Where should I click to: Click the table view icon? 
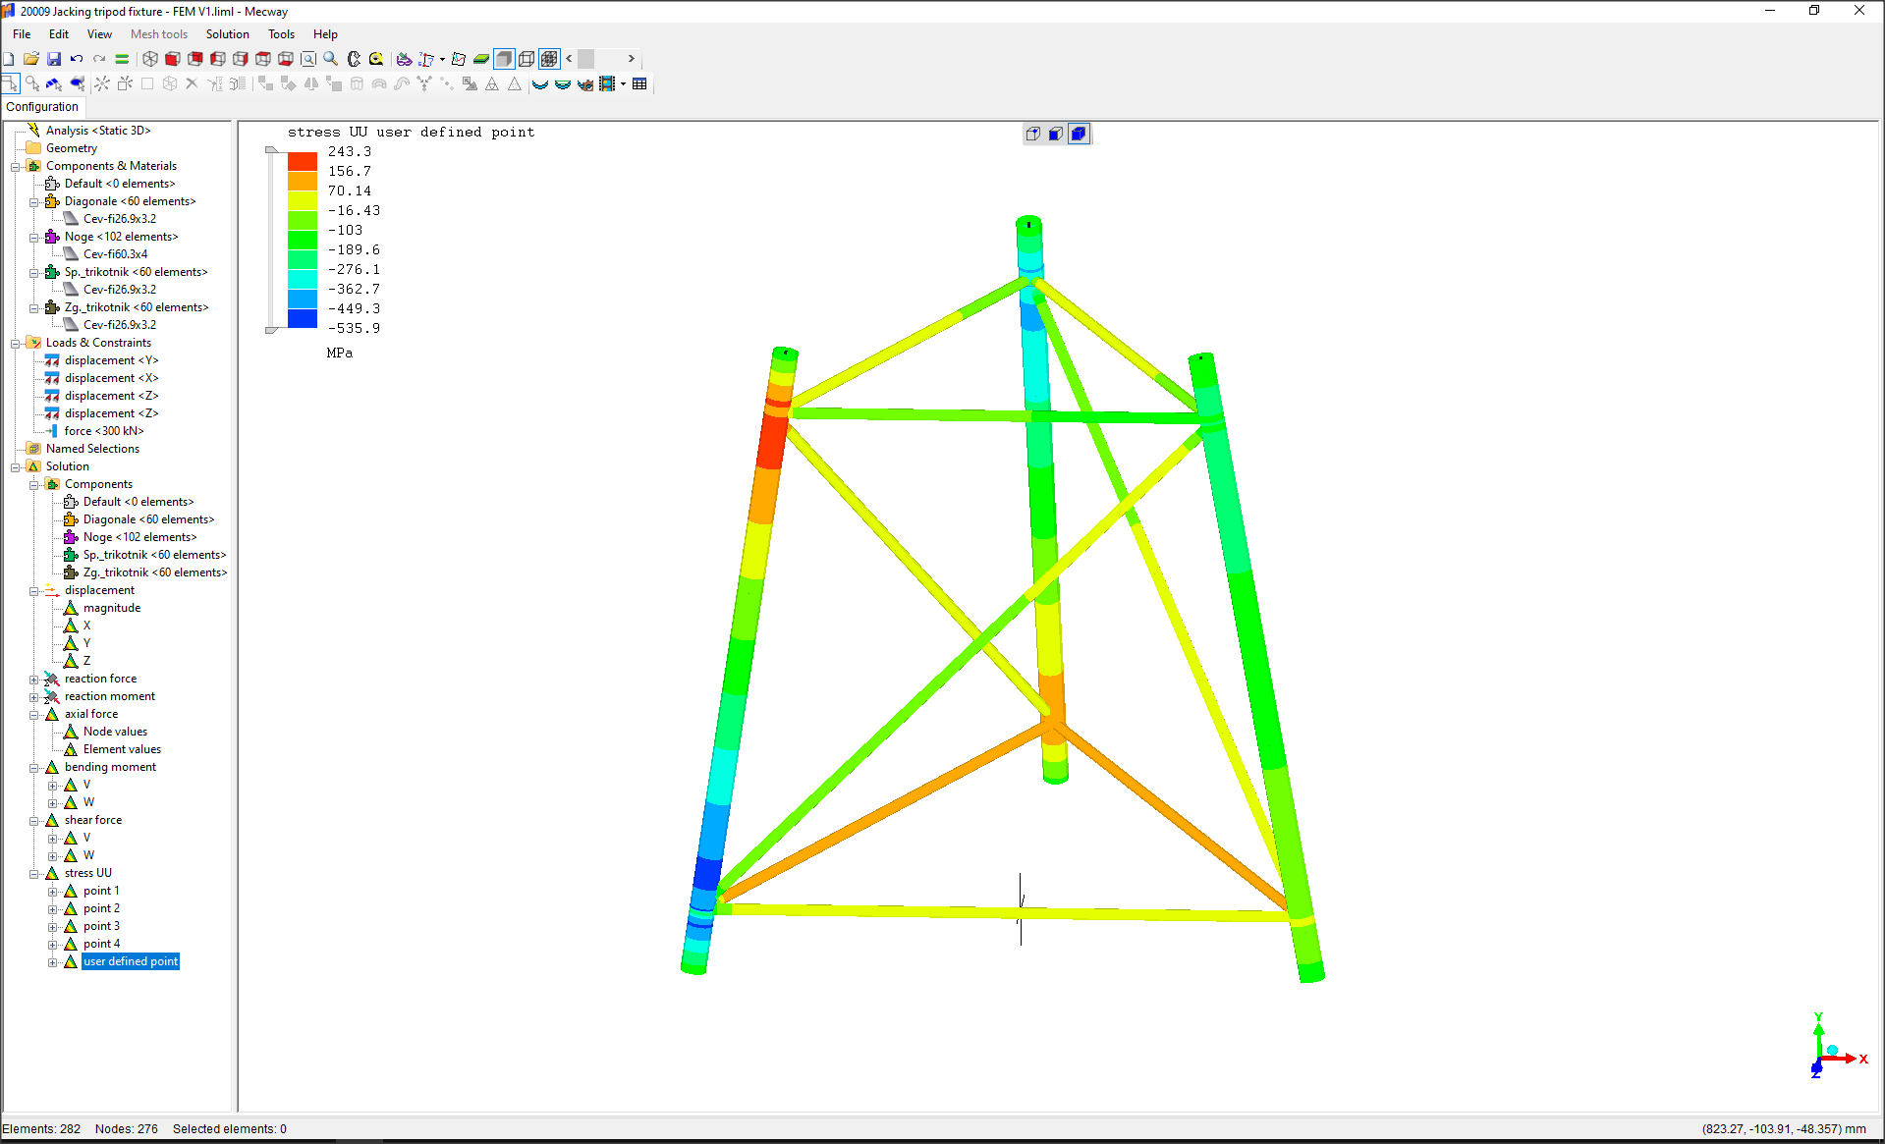coord(639,84)
